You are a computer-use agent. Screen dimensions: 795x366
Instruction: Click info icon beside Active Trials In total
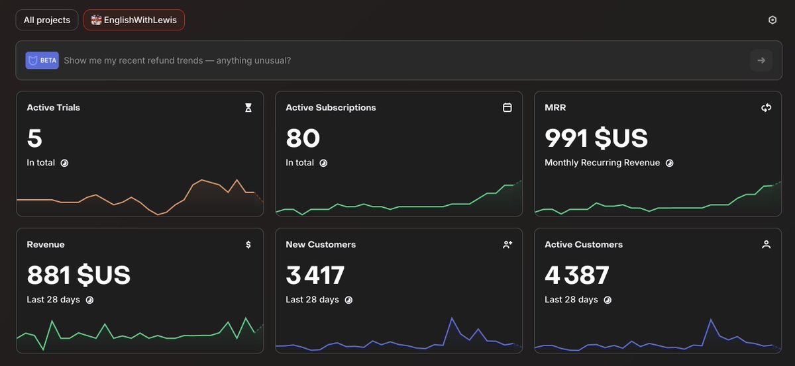(64, 163)
